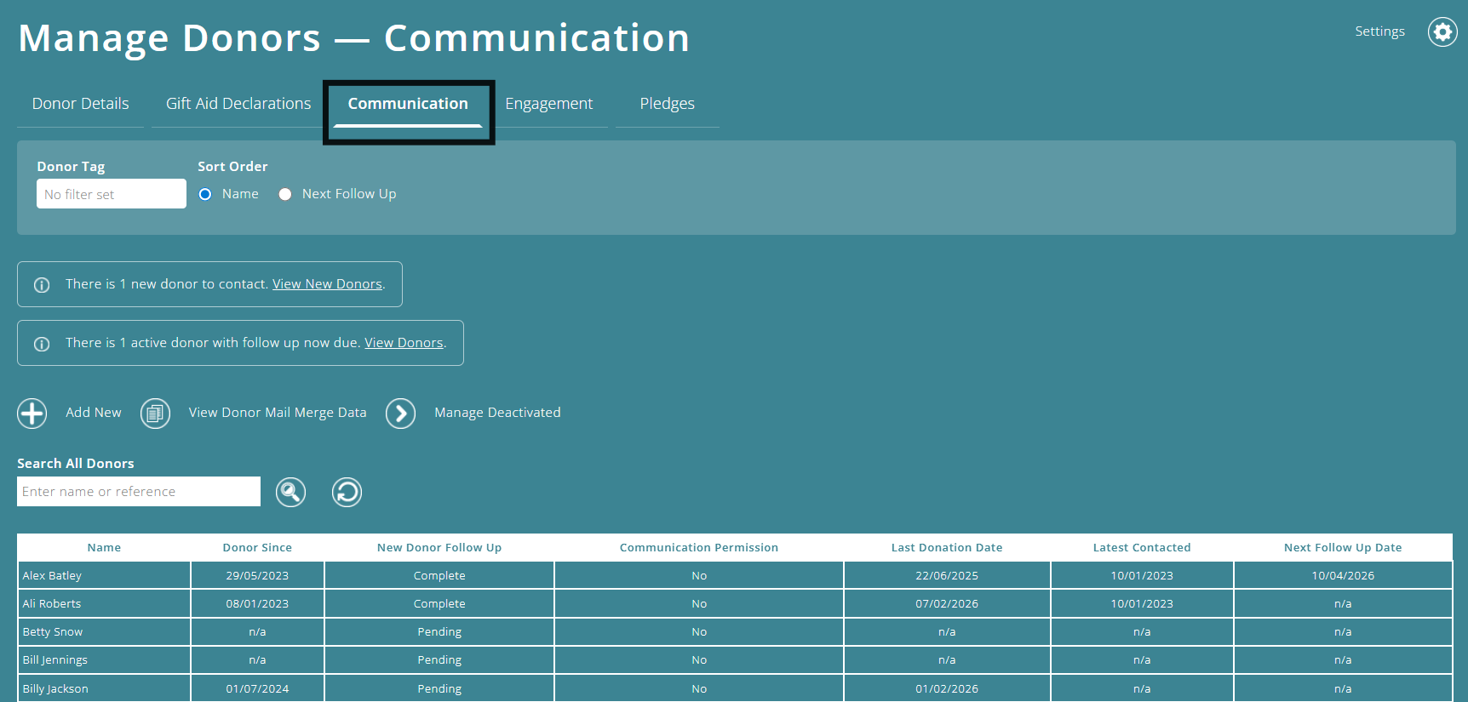Focus the Search All Donors input field
Viewport: 1468px width, 702px height.
coord(139,491)
